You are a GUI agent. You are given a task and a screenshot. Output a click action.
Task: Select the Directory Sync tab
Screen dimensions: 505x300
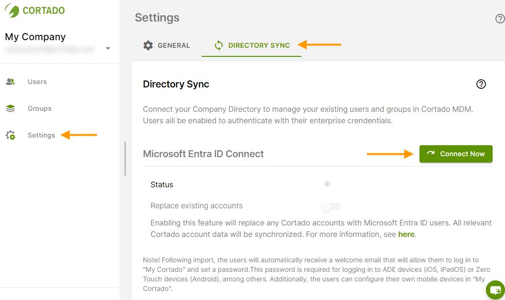pyautogui.click(x=251, y=45)
